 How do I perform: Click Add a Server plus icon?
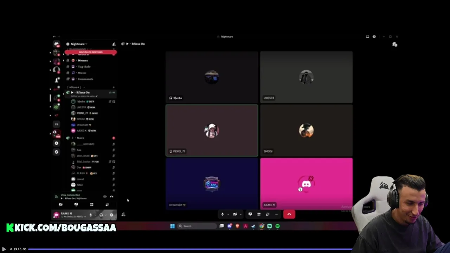[x=56, y=143]
